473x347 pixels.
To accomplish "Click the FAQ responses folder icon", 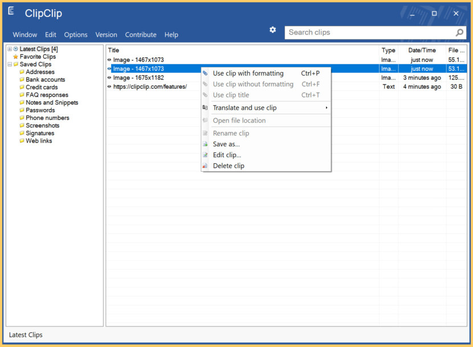I will [x=22, y=95].
